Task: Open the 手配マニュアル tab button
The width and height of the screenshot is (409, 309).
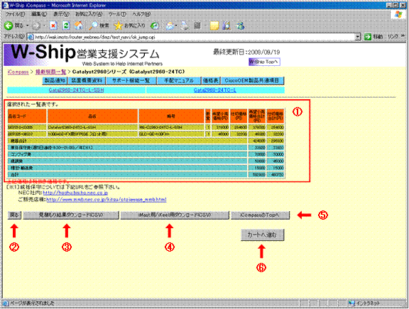Action: 179,81
